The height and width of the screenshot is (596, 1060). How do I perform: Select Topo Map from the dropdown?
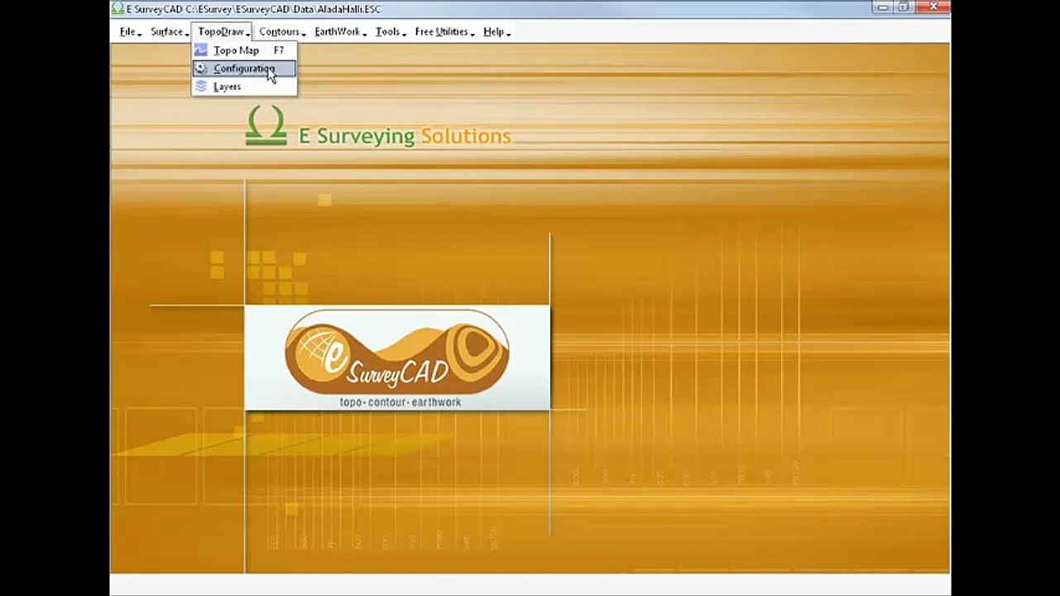[244, 50]
